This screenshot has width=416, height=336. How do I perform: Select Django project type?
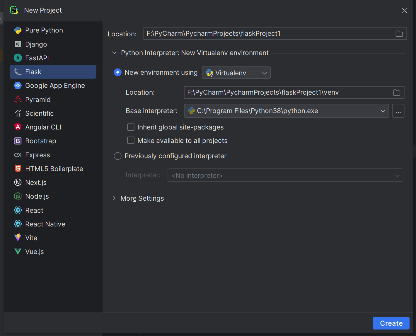(x=53, y=44)
